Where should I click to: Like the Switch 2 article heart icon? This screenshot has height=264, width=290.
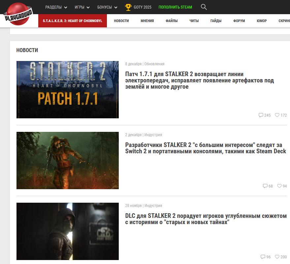(x=279, y=186)
